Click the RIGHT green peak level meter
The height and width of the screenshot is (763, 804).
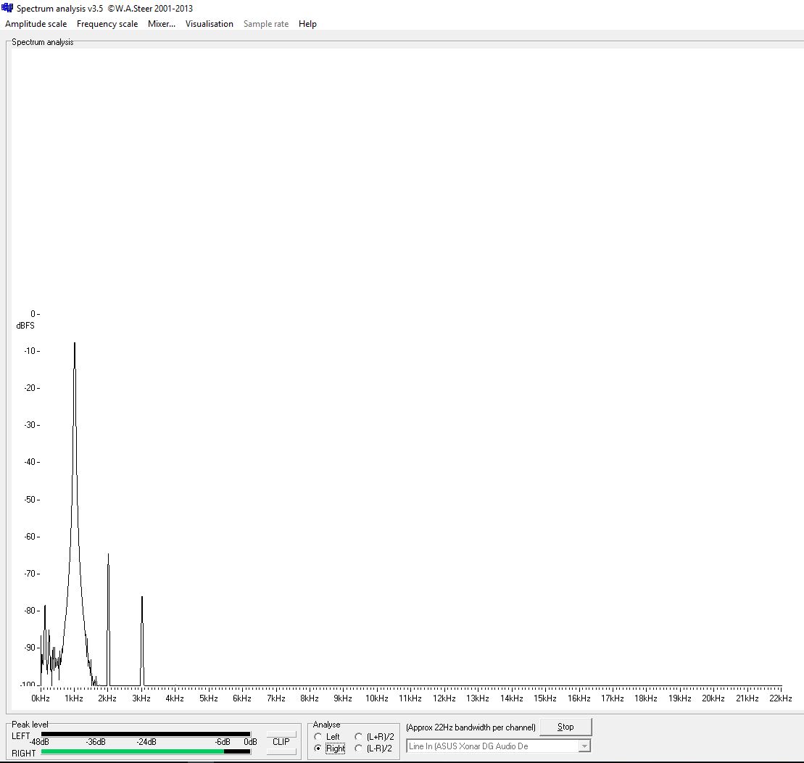tap(132, 751)
